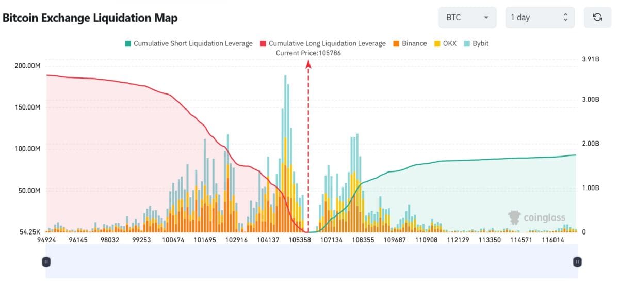This screenshot has width=619, height=281.
Task: Click the red current price arrow marker
Action: click(308, 64)
